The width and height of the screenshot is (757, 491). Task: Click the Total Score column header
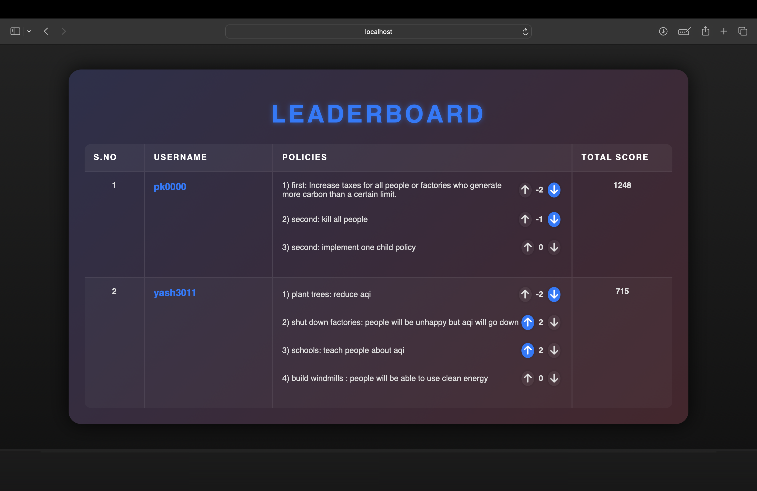click(x=615, y=157)
